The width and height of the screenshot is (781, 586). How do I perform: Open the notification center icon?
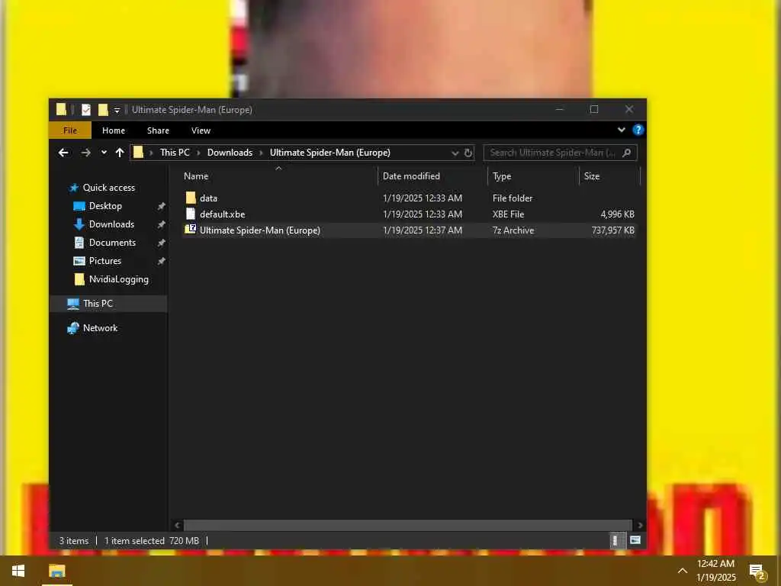(757, 572)
